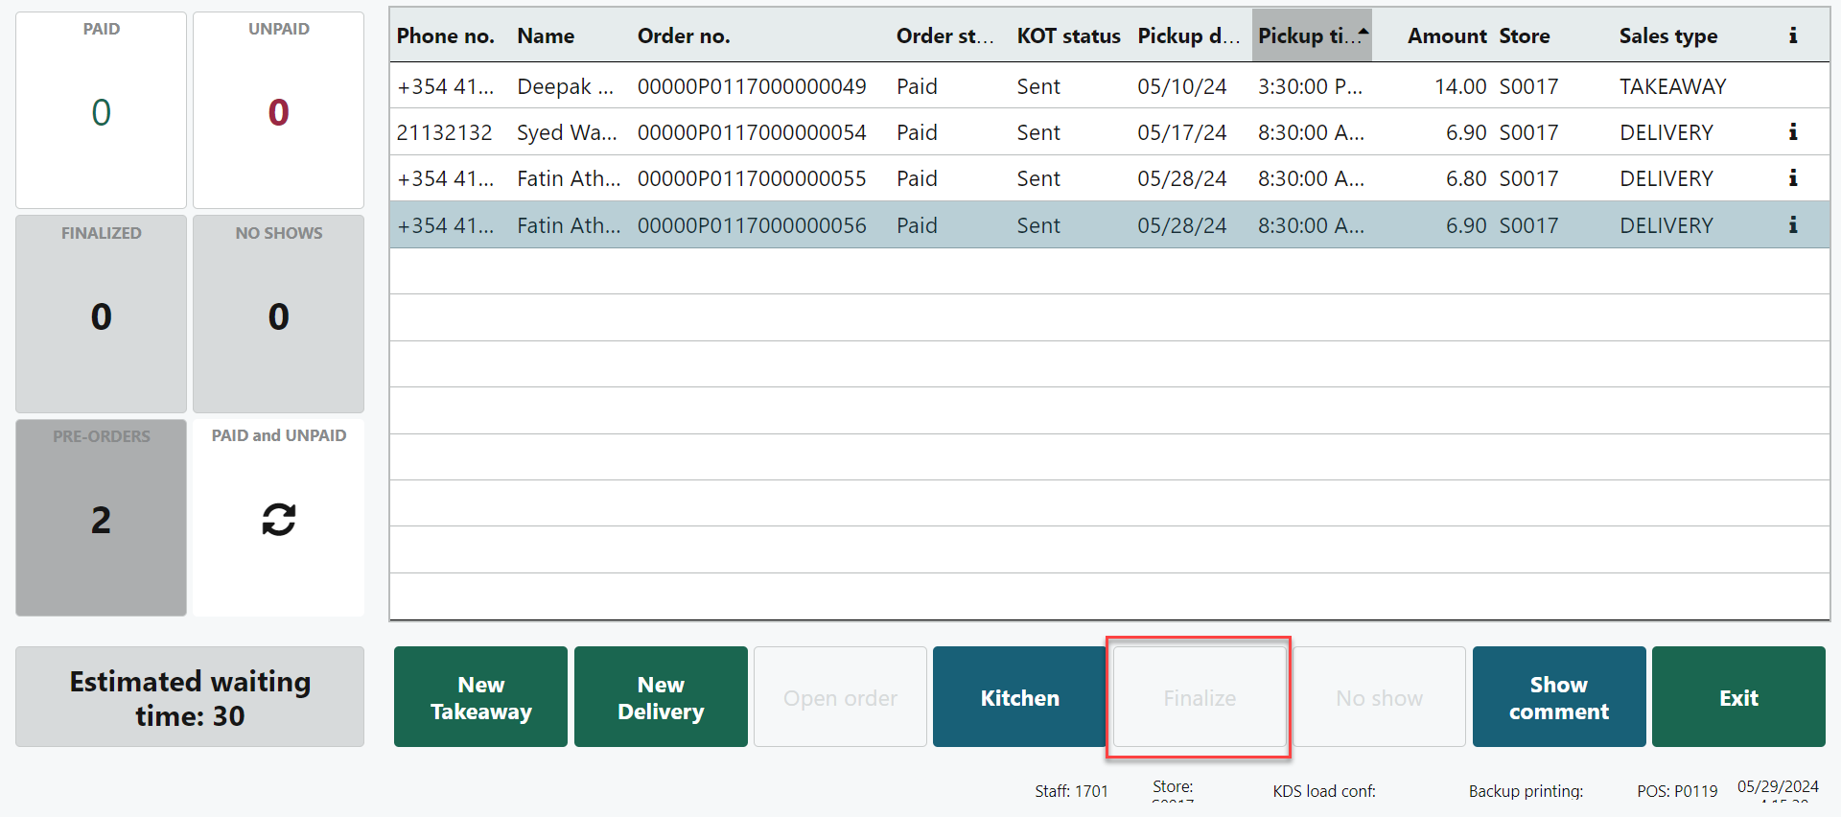Click the refresh icon under PAID and UNPAID
This screenshot has height=817, width=1841.
[x=278, y=519]
